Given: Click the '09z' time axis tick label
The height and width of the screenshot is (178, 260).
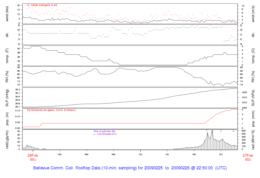Looking at the screenshot, I should pyautogui.click(x=113, y=154).
